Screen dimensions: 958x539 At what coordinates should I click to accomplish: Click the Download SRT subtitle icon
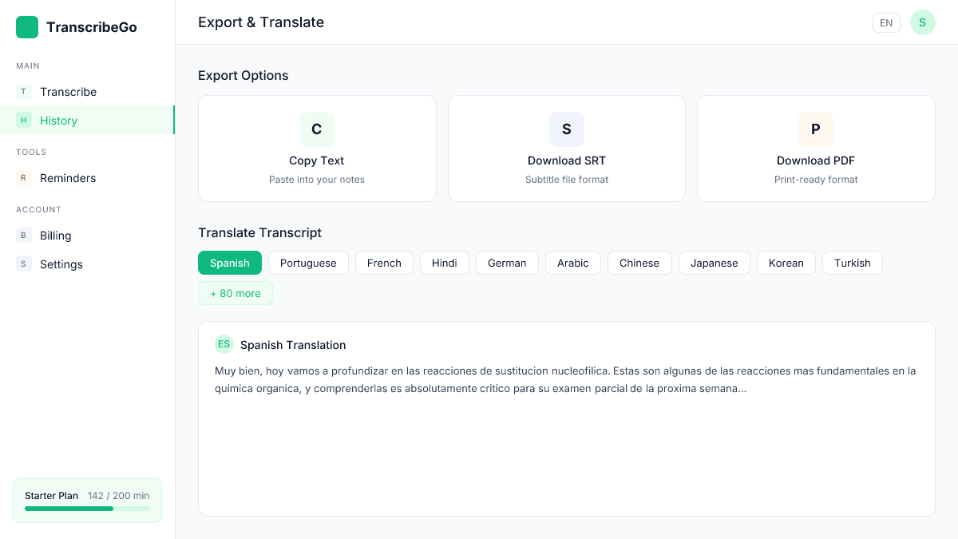[x=566, y=129]
